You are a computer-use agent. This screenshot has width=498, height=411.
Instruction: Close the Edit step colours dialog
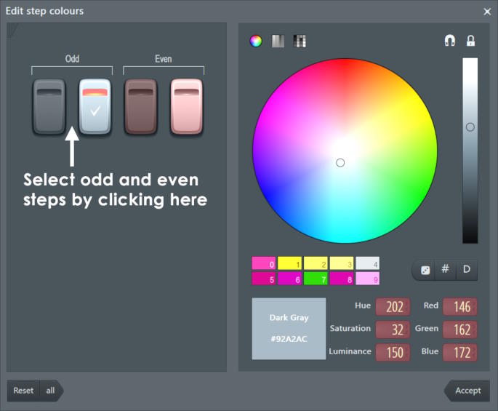click(x=487, y=11)
